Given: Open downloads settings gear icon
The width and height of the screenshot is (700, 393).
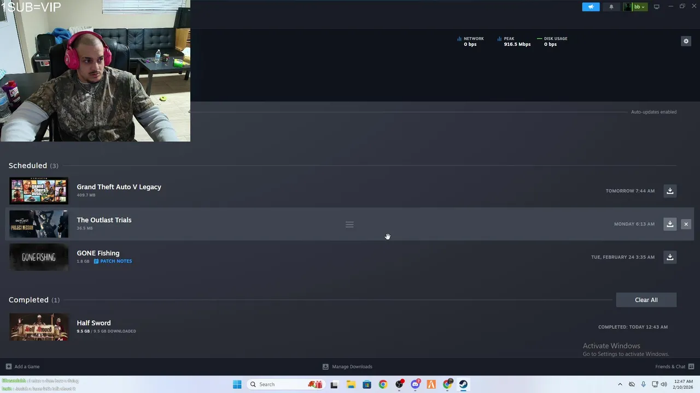Looking at the screenshot, I should (686, 41).
